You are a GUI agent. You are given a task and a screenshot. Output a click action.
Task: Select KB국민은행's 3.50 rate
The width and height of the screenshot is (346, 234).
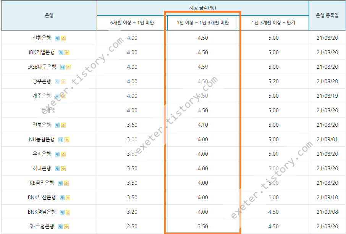[132, 183]
